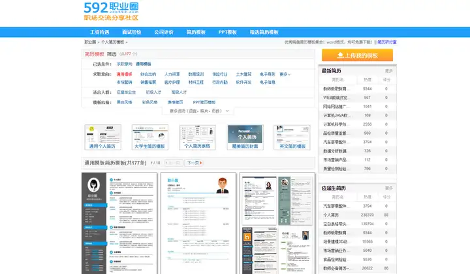The width and height of the screenshot is (470, 274).
Task: Click the 592职业圈 site logo
Action: (x=111, y=11)
